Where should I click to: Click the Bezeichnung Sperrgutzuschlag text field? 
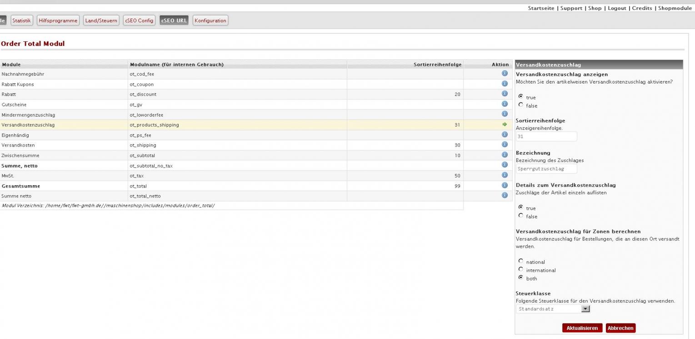[x=546, y=169]
